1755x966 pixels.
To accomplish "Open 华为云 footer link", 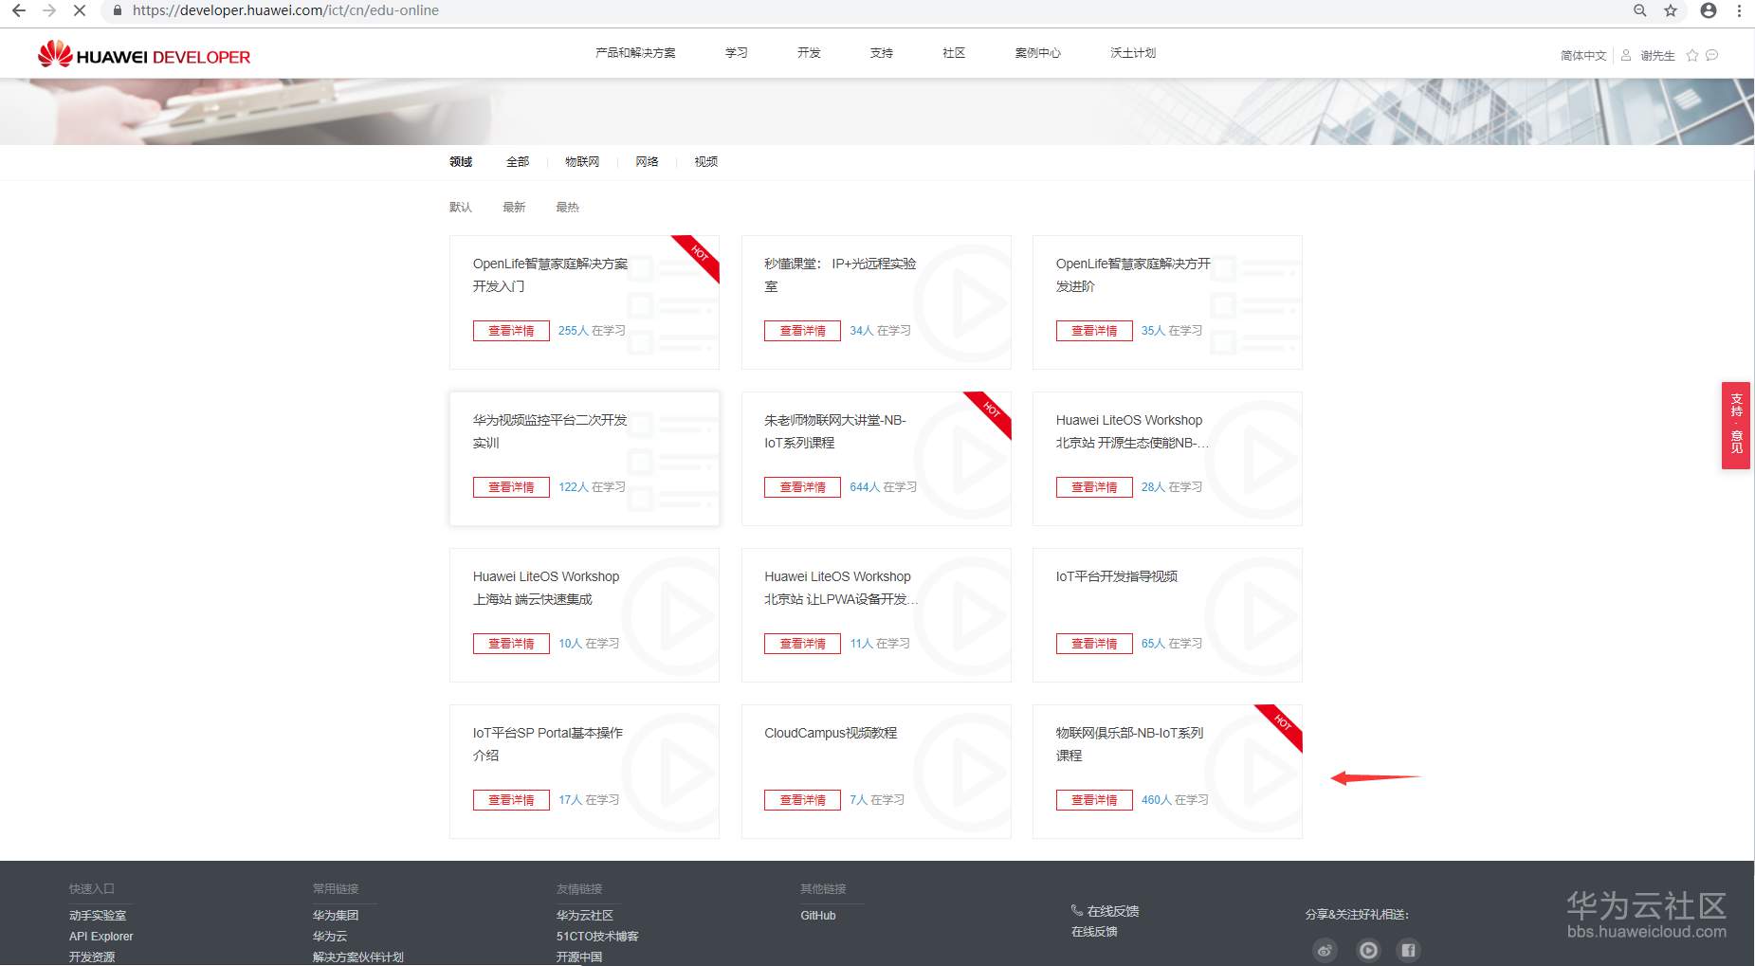I will [x=330, y=937].
